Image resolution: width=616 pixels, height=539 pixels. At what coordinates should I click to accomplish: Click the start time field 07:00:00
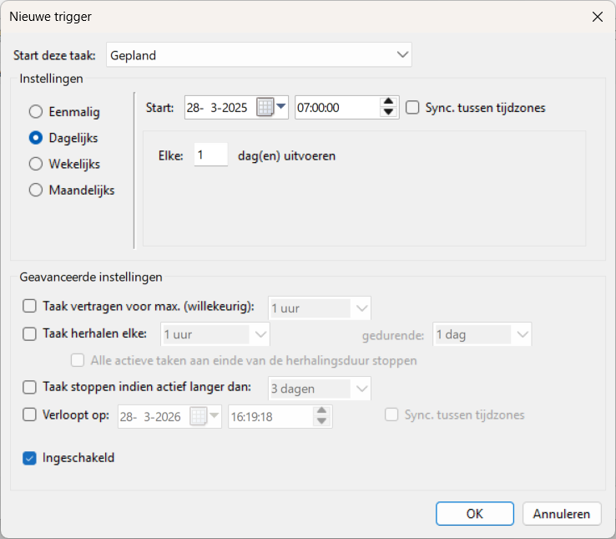[x=336, y=107]
